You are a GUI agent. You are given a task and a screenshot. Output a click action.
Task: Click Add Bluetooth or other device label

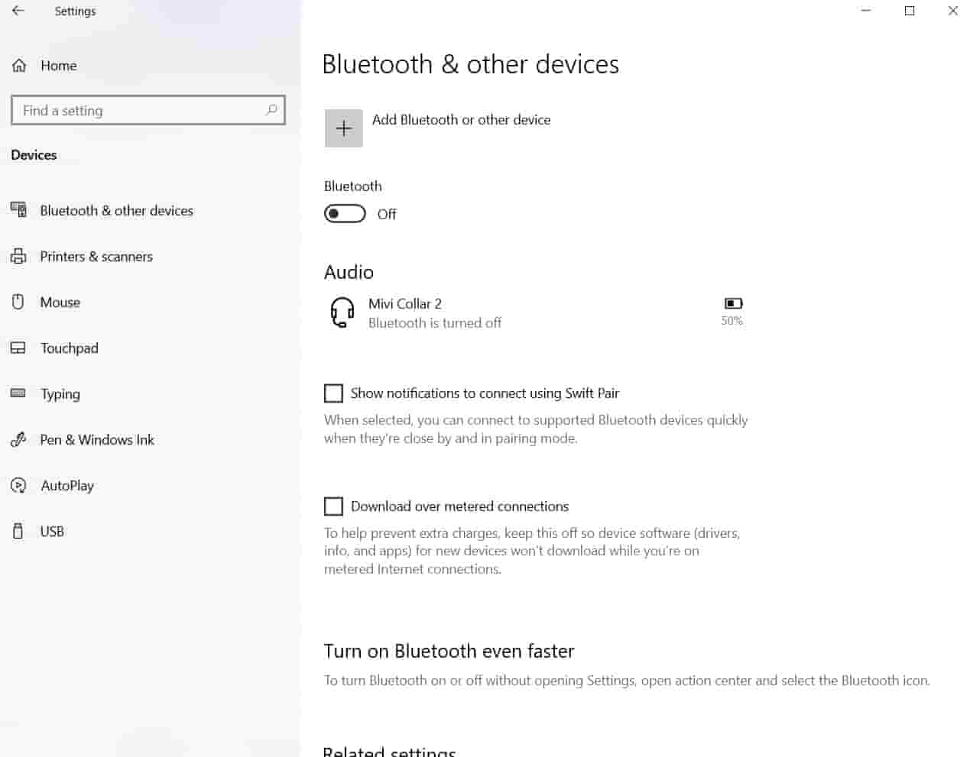point(461,120)
